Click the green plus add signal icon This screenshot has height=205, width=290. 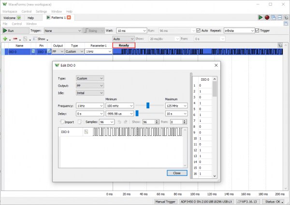tap(5, 39)
